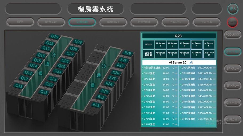Click the link icon on the 冷卻液供水溫度 row
This screenshot has width=243, height=136.
pyautogui.click(x=176, y=68)
